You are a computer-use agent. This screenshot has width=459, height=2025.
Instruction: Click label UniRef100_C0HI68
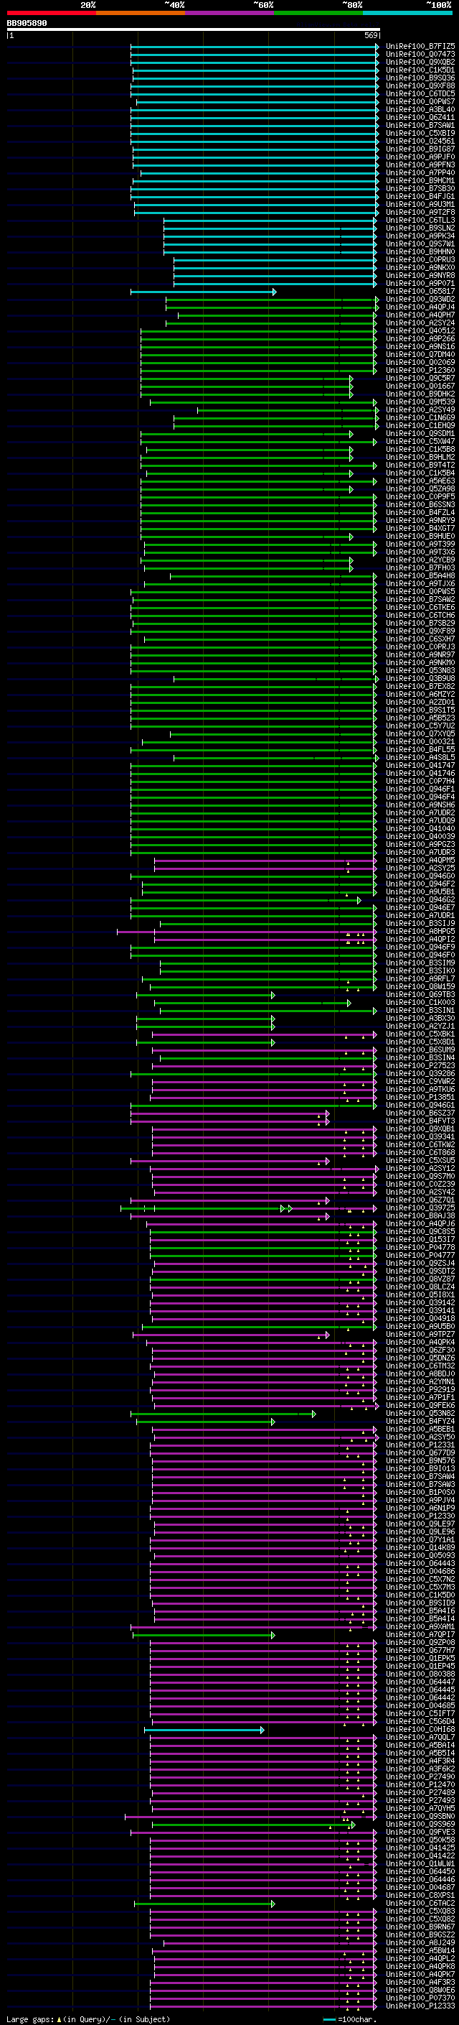coord(420,1728)
